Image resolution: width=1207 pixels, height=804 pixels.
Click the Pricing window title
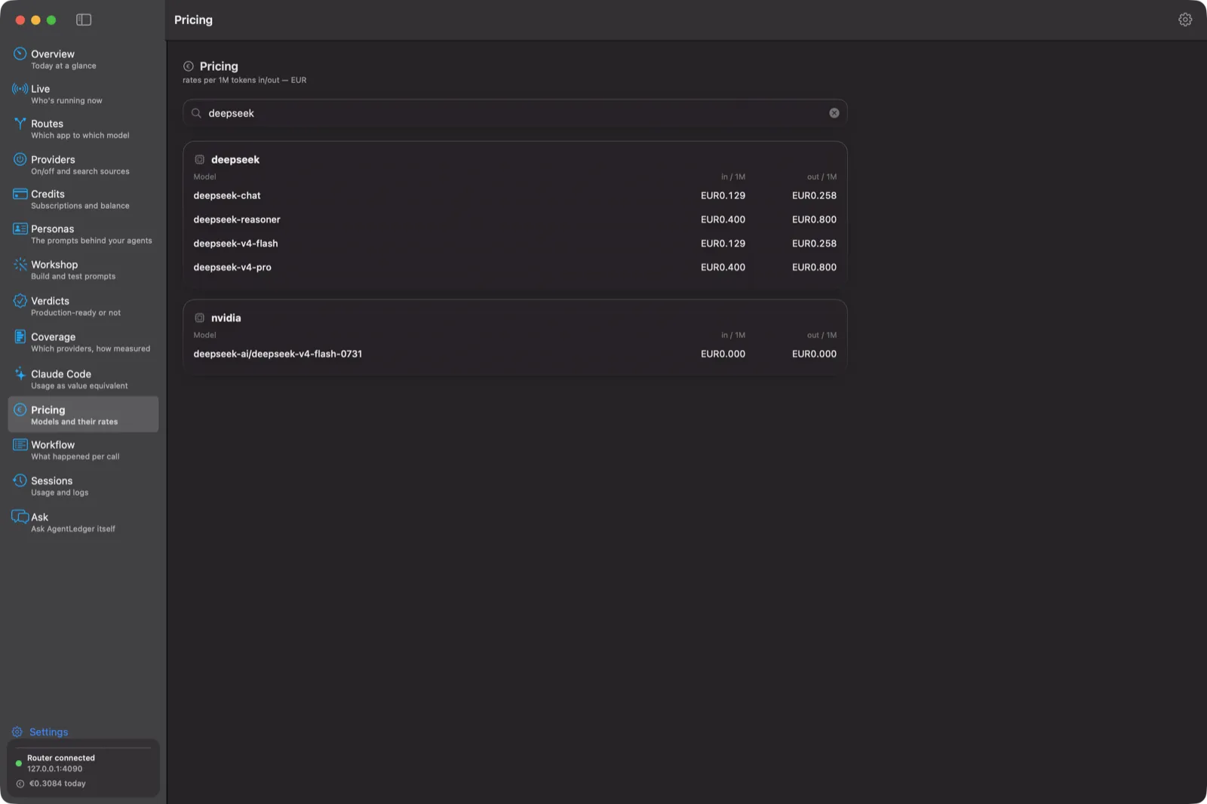coord(193,20)
